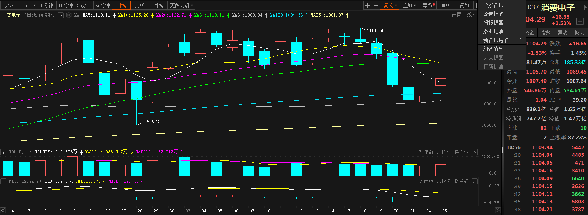The image size is (588, 215).
Task: Add 消费电子 to watchlist with plus icon
Action: point(580,21)
